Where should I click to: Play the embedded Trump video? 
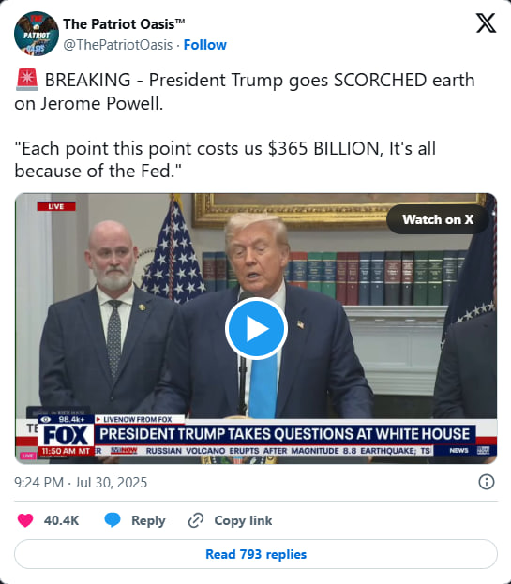(256, 328)
